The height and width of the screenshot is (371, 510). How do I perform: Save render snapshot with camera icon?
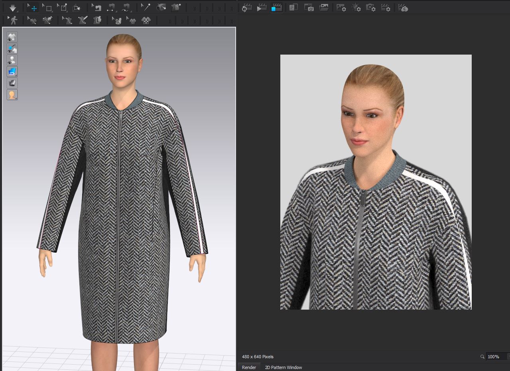click(309, 8)
